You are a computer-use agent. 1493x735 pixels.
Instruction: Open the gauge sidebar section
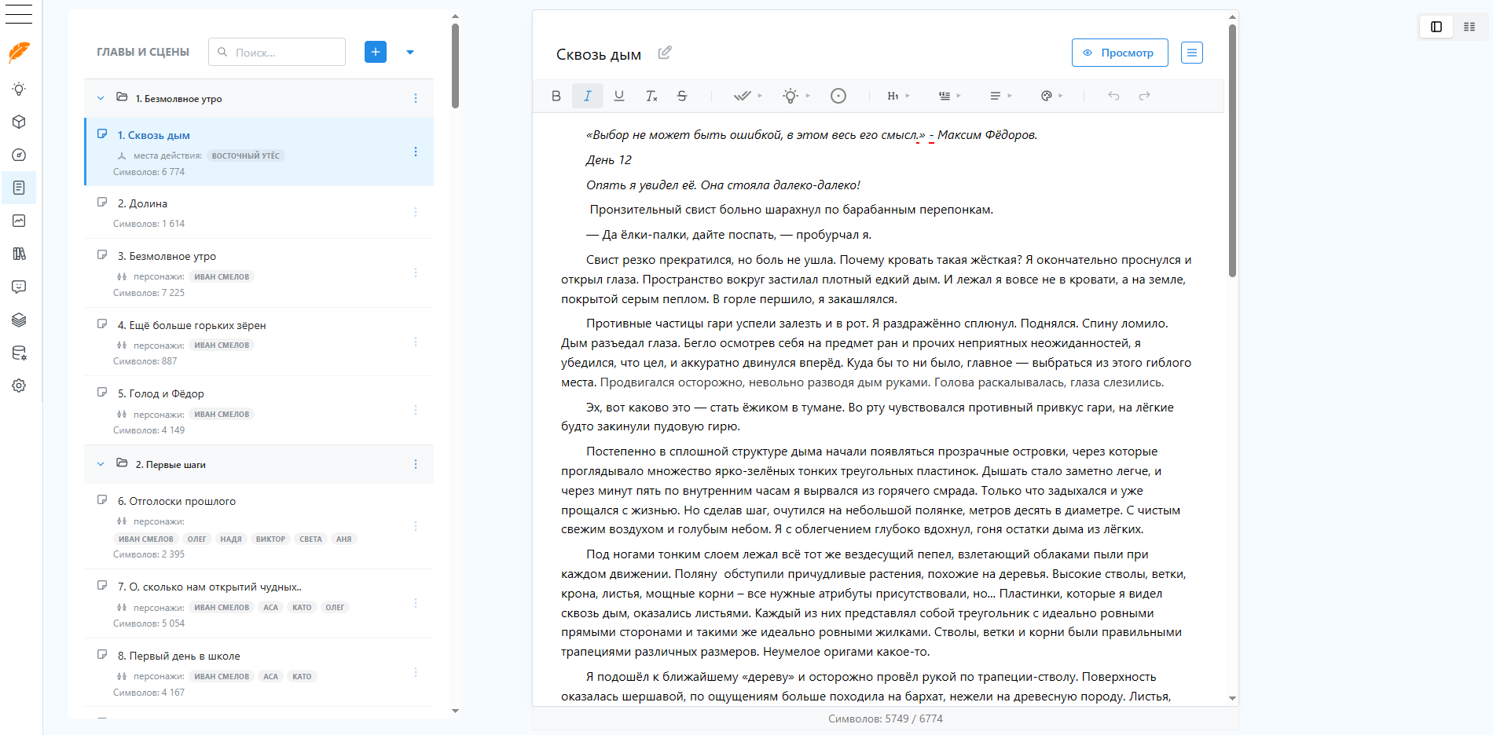coord(20,155)
